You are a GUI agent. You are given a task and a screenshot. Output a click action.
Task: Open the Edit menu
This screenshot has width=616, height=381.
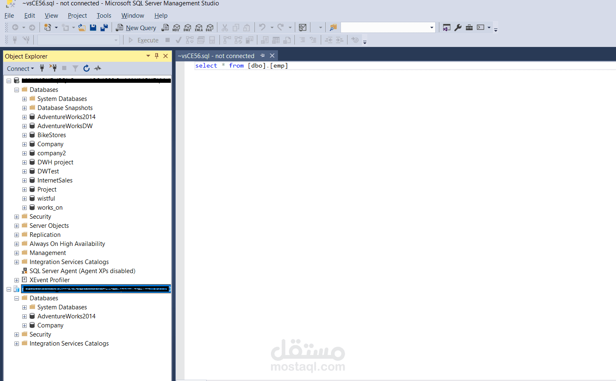(x=30, y=16)
